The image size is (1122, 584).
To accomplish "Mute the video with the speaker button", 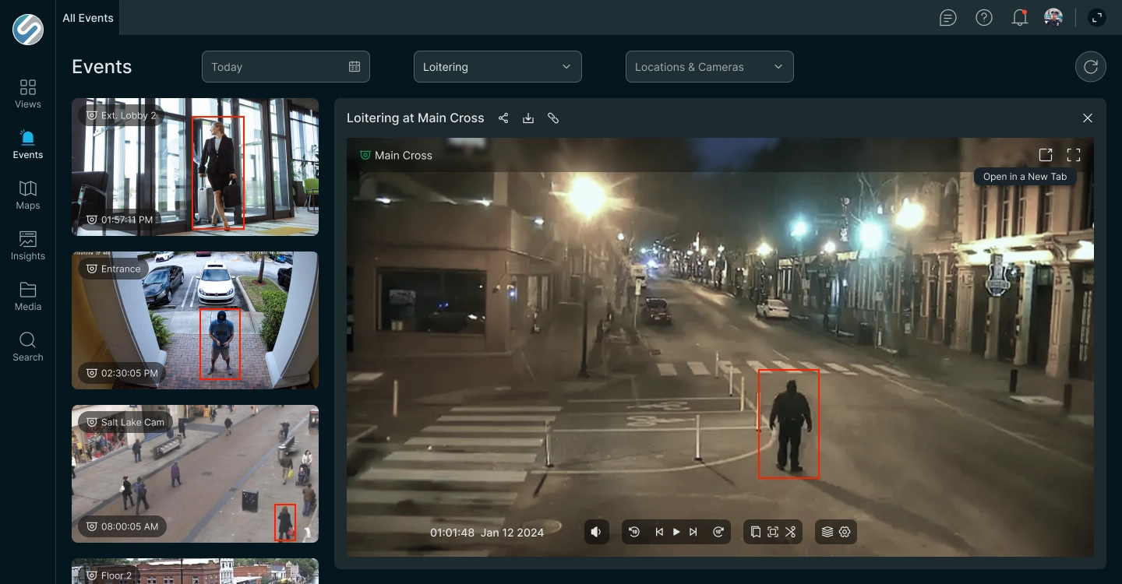I will 596,532.
